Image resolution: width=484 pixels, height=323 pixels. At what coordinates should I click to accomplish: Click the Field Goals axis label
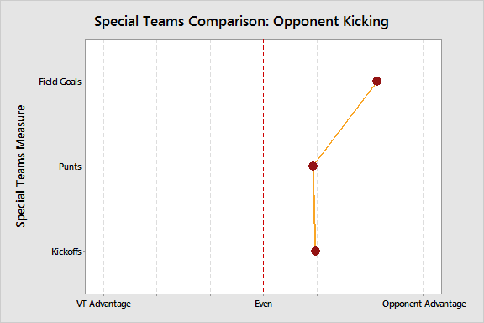[60, 82]
